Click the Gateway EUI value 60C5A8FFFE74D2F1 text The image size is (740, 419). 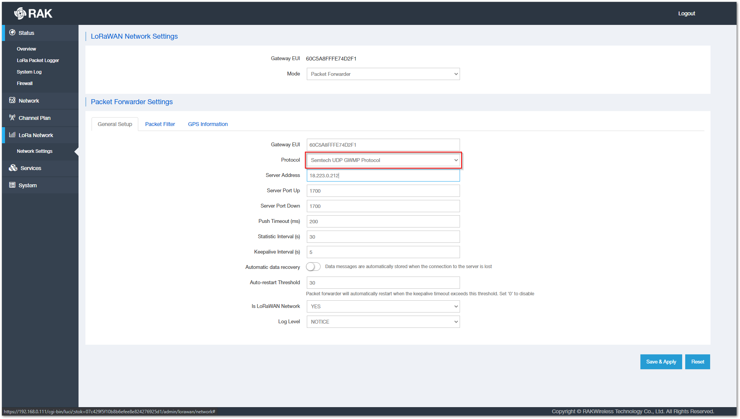[x=331, y=59]
